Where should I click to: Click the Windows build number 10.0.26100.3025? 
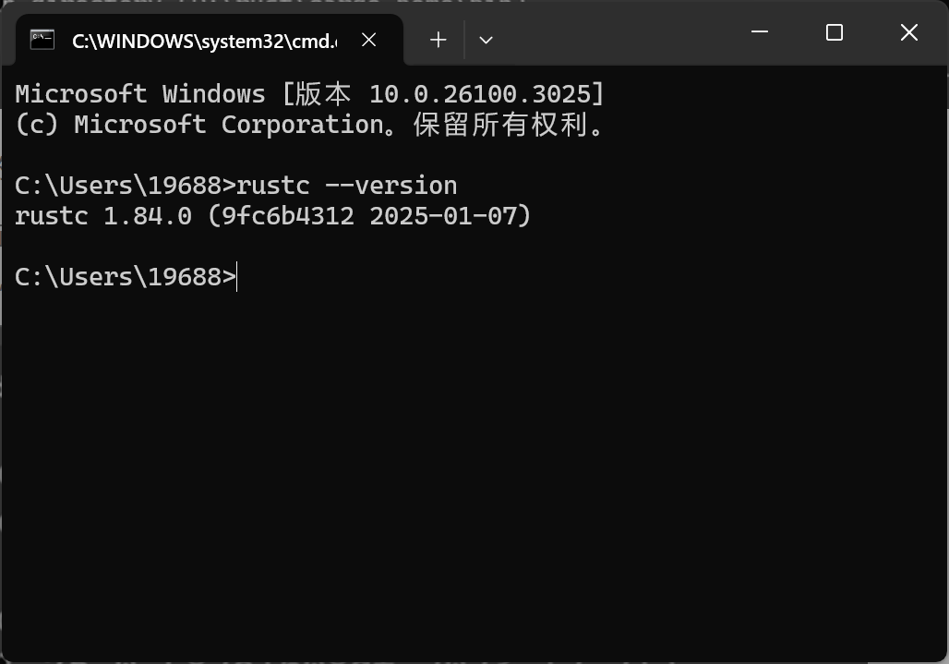coord(480,94)
